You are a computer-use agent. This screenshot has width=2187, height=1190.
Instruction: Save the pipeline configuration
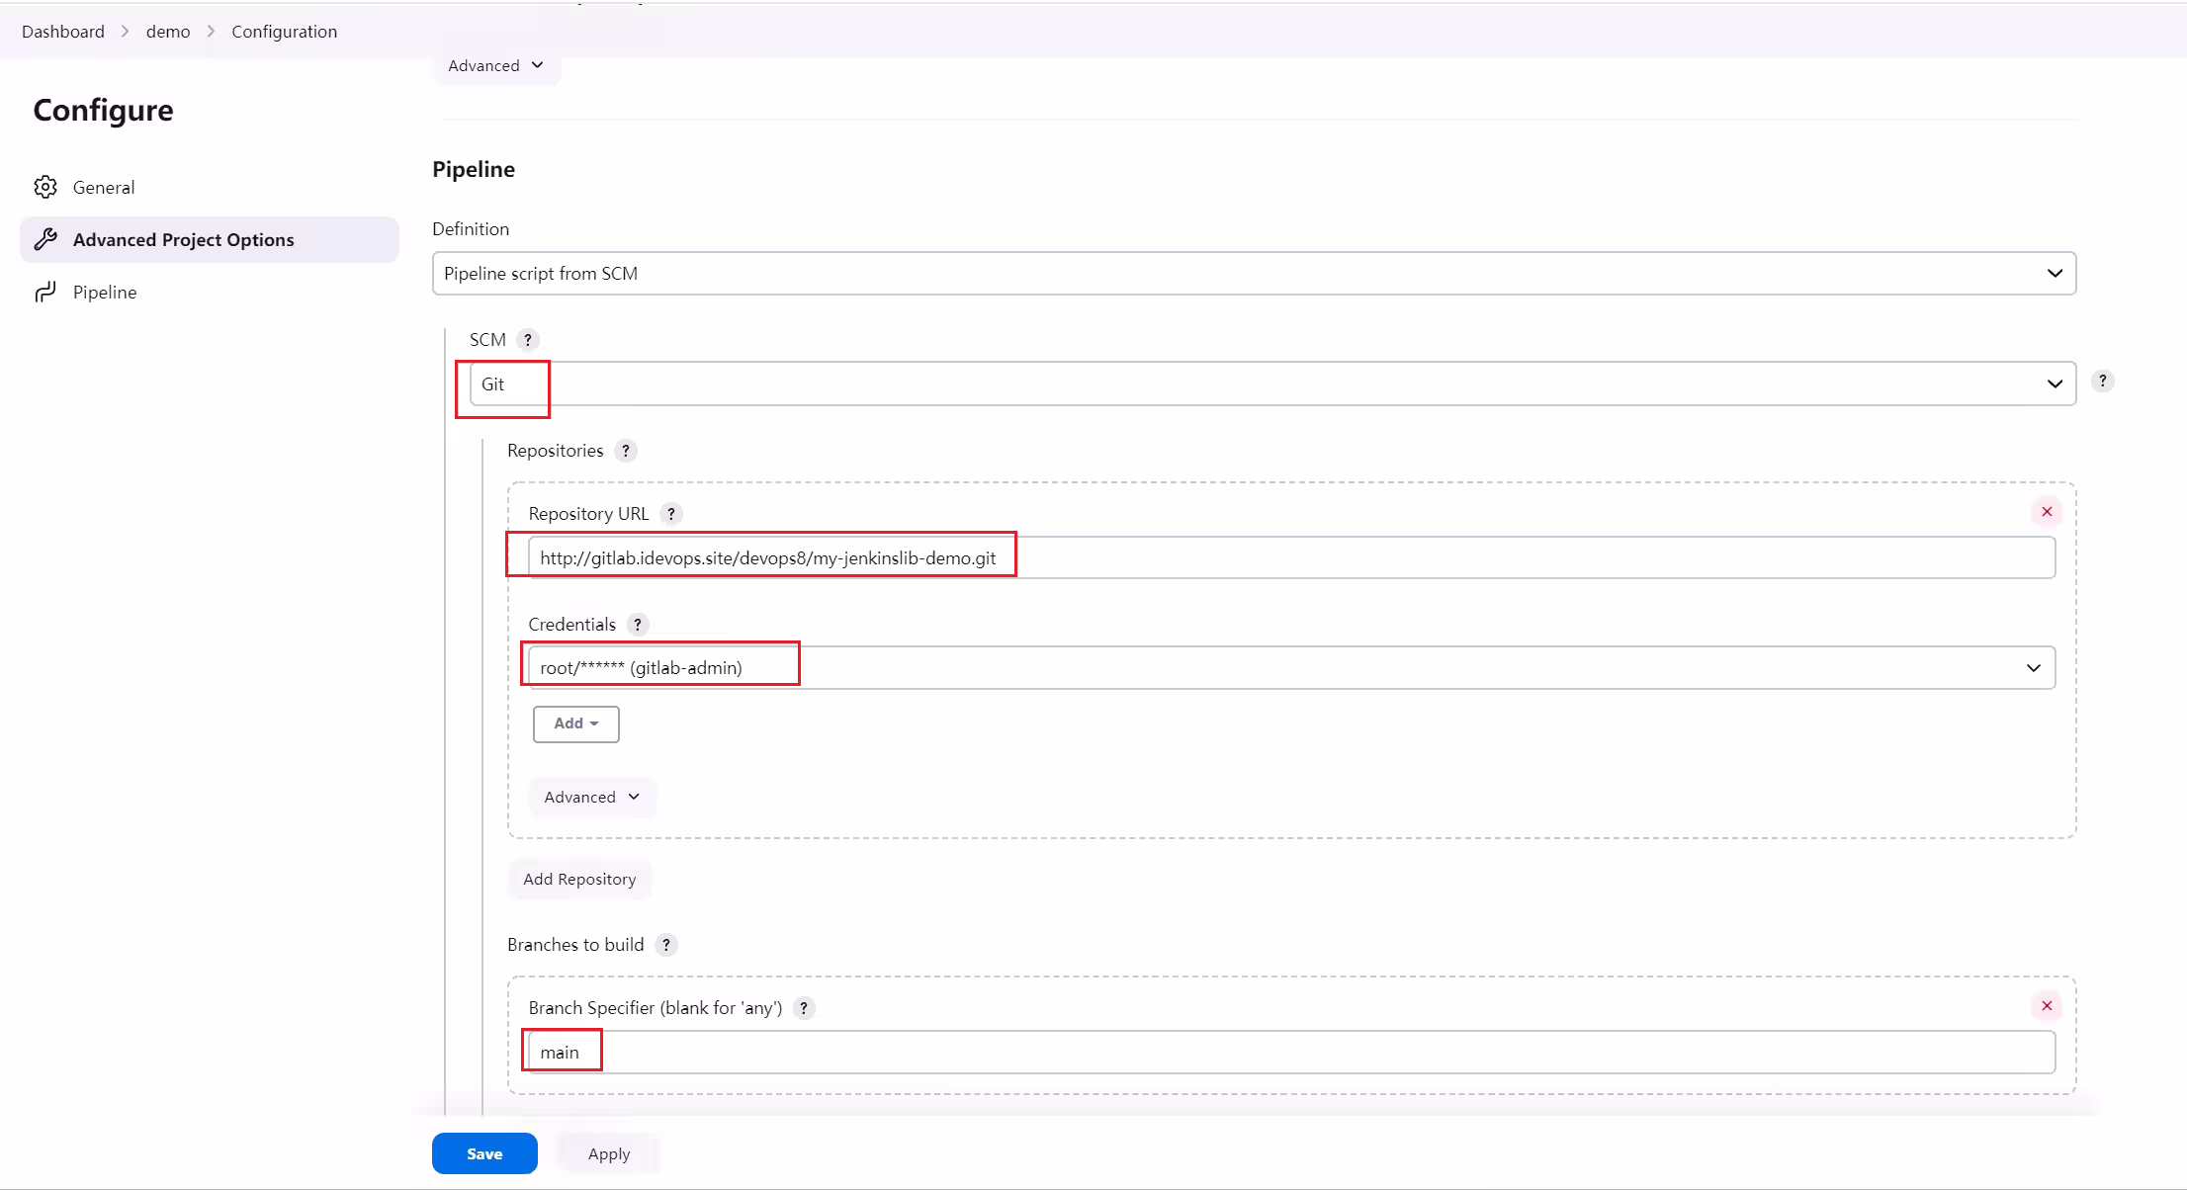click(x=484, y=1153)
